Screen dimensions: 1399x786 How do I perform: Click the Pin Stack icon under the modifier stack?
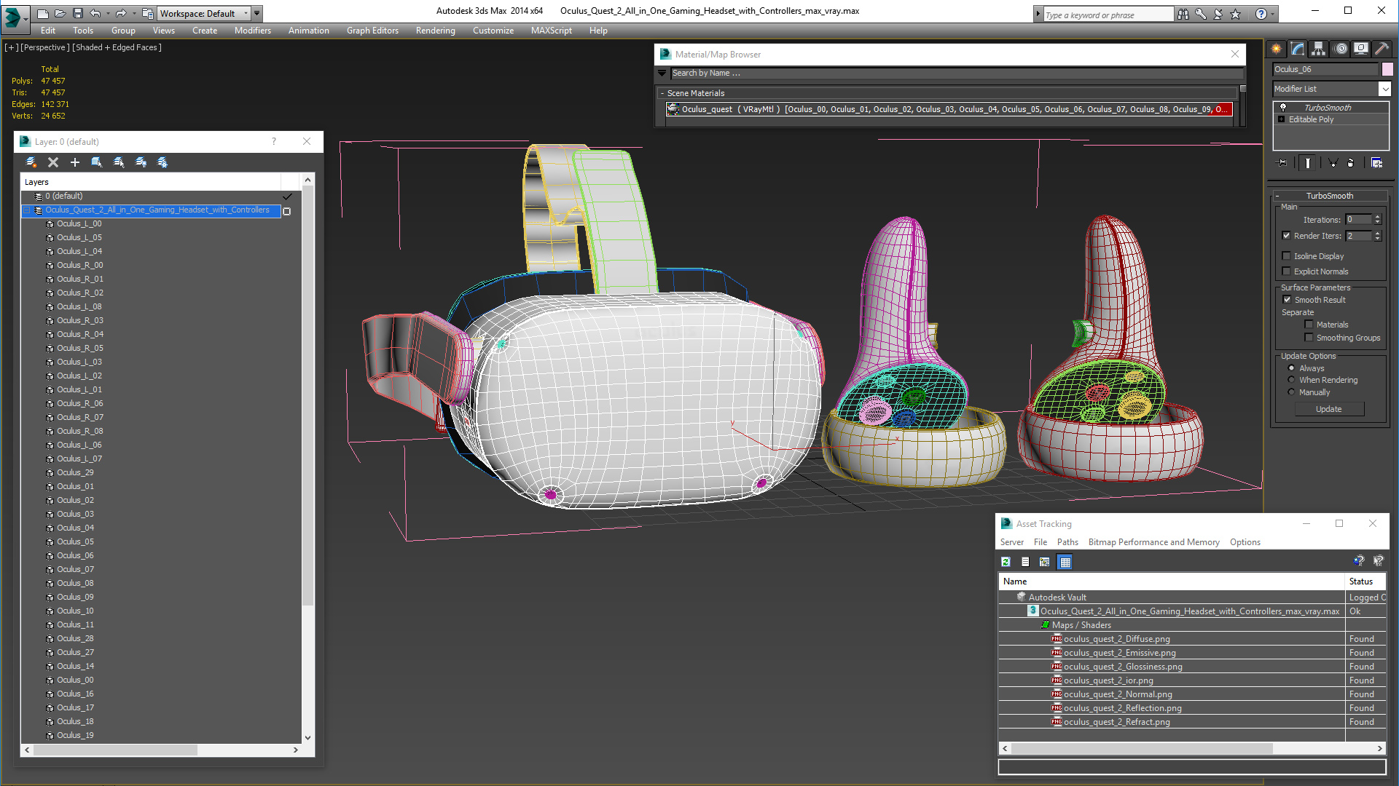(x=1282, y=163)
